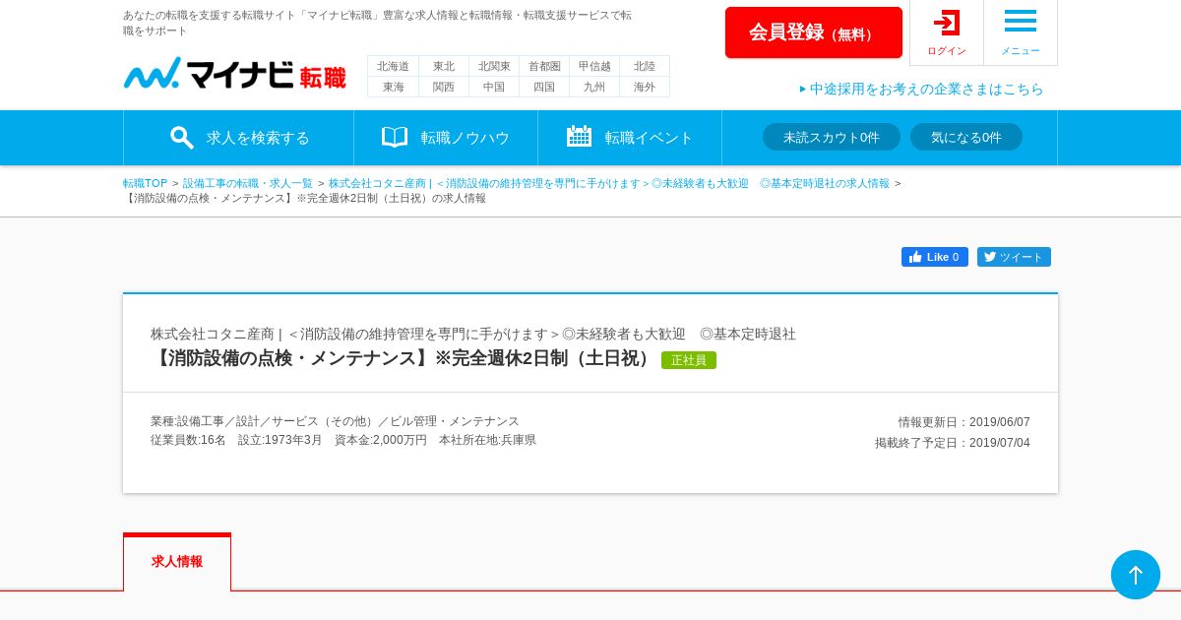Select 関西 region
1181x620 pixels.
click(x=444, y=87)
